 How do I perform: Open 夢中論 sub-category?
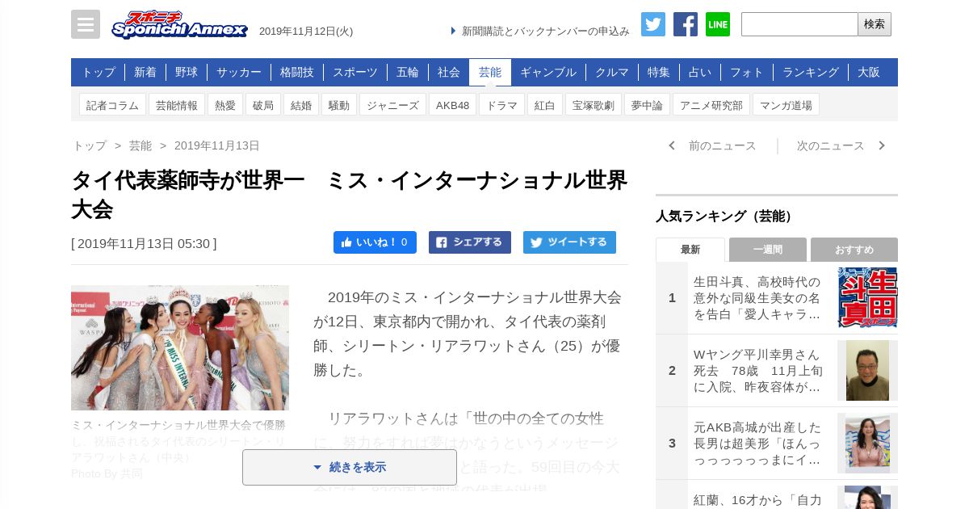pyautogui.click(x=647, y=105)
